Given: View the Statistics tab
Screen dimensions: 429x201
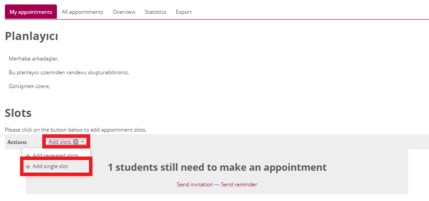Looking at the screenshot, I should tap(156, 12).
